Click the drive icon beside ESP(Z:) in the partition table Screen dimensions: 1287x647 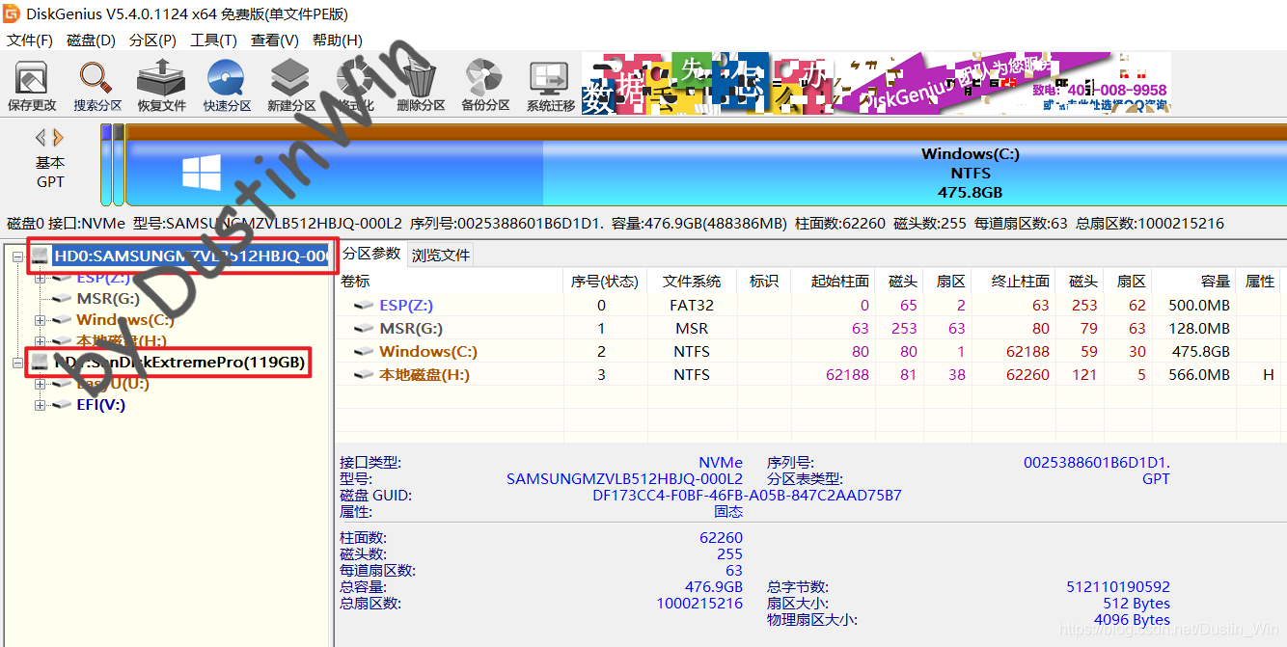(x=364, y=306)
